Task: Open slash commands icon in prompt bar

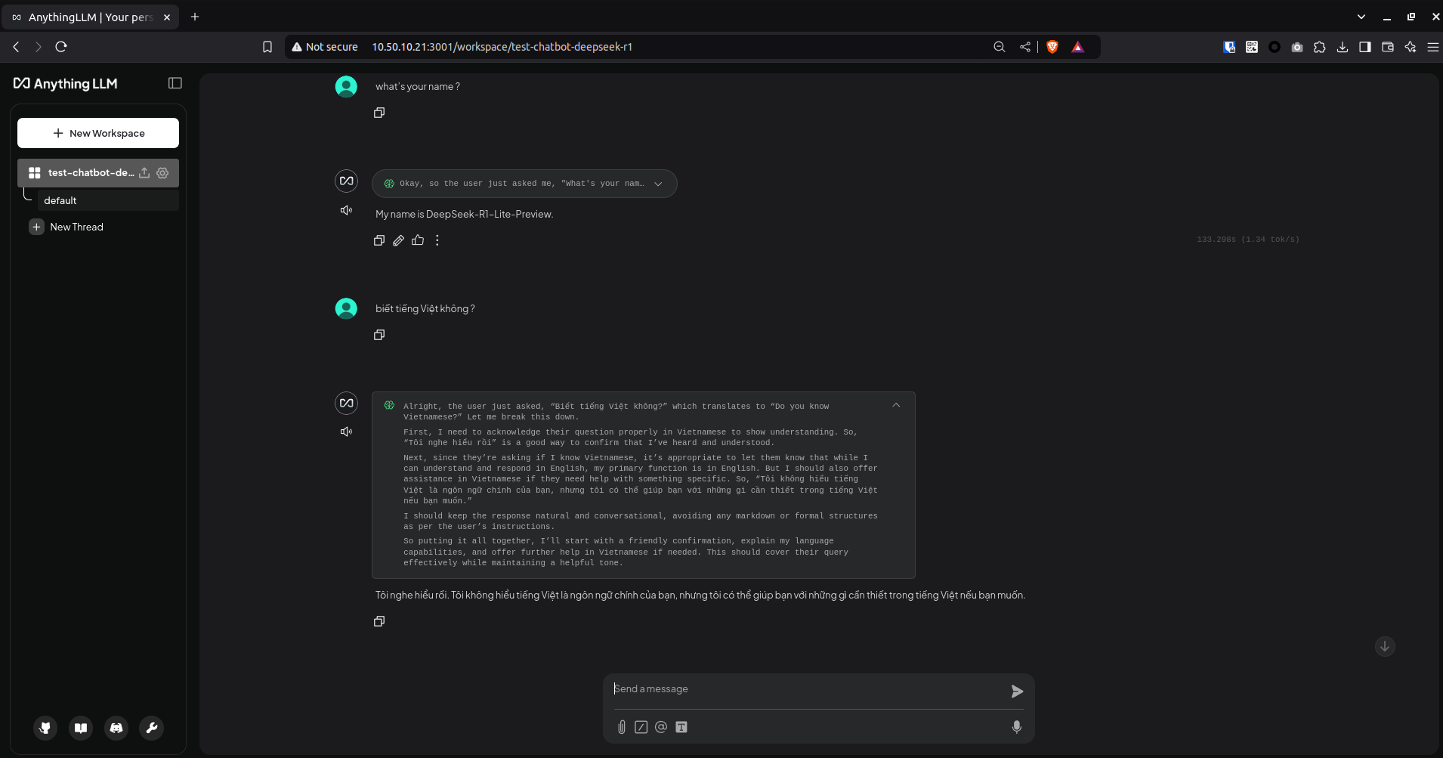Action: [x=641, y=727]
